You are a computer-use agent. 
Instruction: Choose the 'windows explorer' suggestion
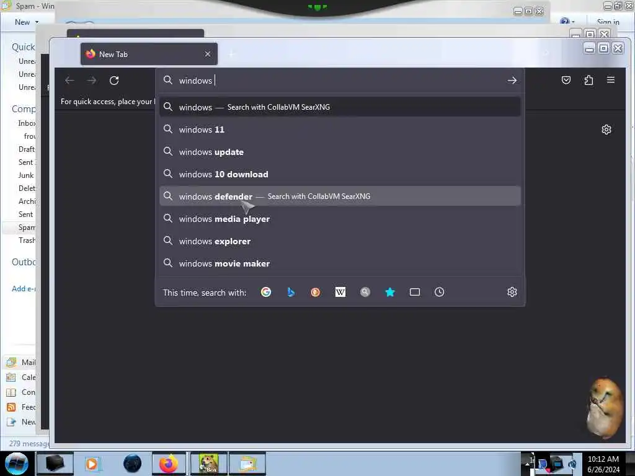tap(340, 241)
